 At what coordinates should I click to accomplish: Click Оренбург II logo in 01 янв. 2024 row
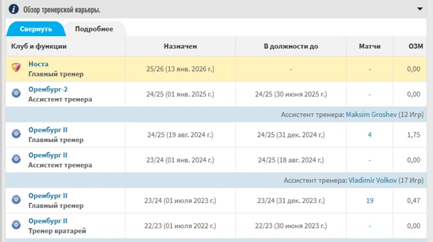click(16, 159)
